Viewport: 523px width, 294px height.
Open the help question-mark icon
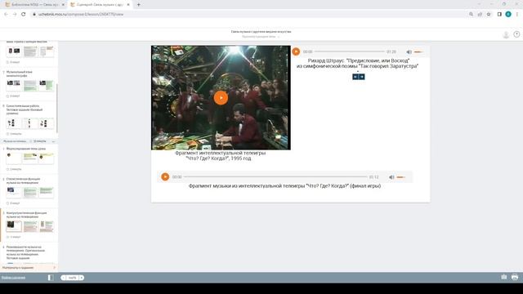(516, 34)
